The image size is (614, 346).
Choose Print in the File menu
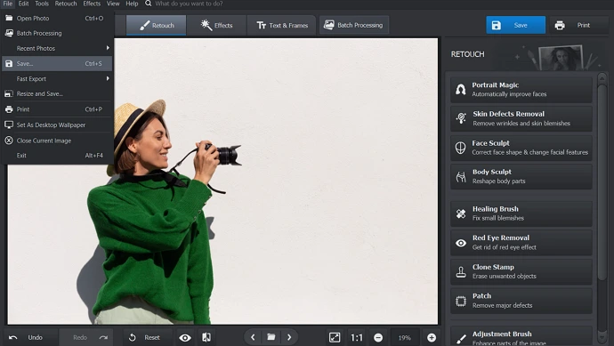[x=57, y=109]
